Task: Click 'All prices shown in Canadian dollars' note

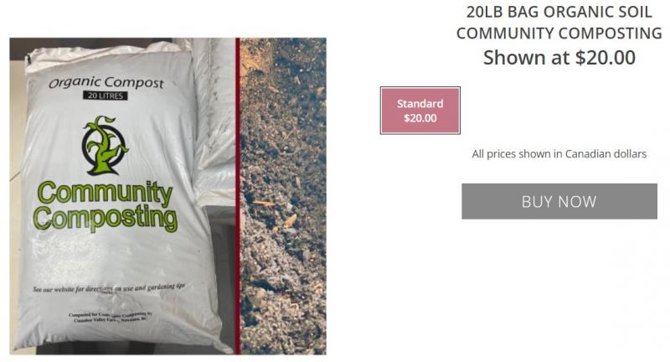Action: [x=559, y=154]
